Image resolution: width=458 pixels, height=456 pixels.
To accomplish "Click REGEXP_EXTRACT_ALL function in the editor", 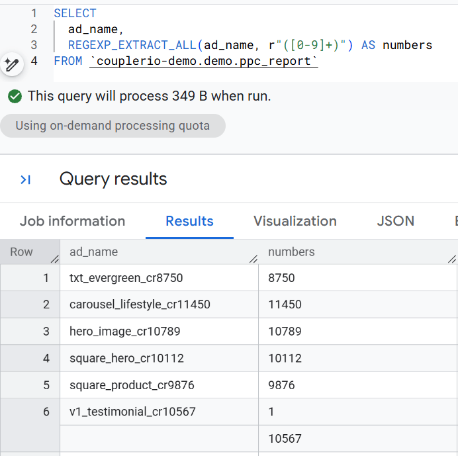I will click(x=132, y=45).
